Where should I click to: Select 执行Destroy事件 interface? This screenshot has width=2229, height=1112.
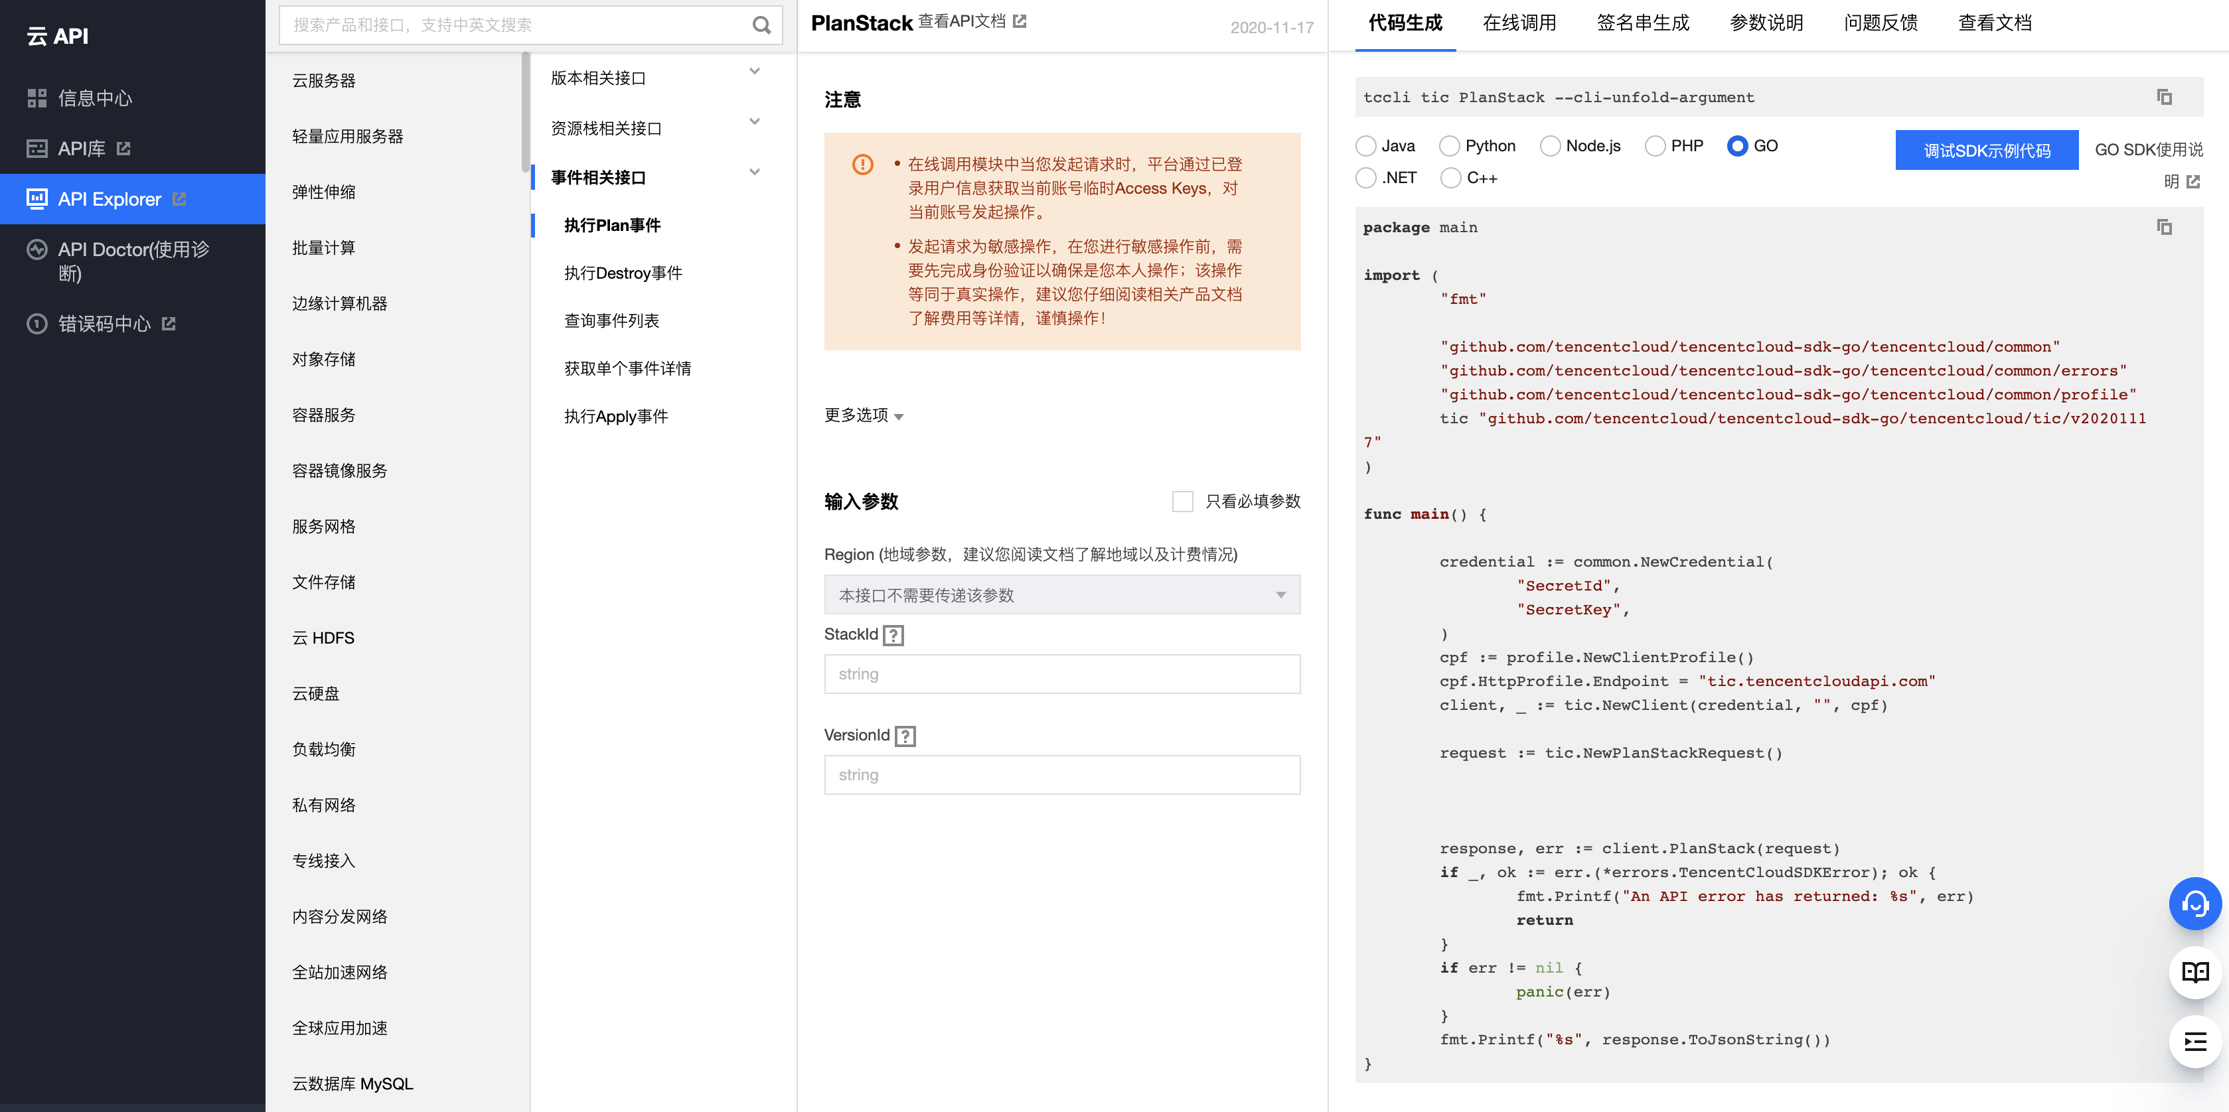(623, 273)
